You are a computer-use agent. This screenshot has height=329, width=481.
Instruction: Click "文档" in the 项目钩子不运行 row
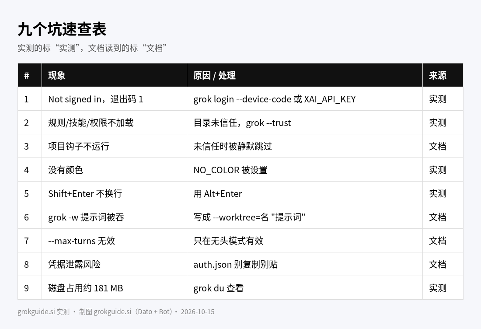pyautogui.click(x=443, y=146)
